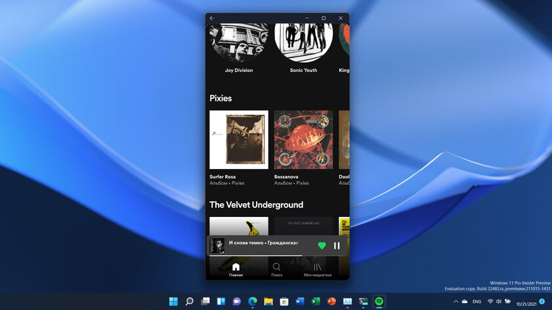Go back with the Spotify back arrow
Image resolution: width=552 pixels, height=310 pixels.
pos(212,18)
